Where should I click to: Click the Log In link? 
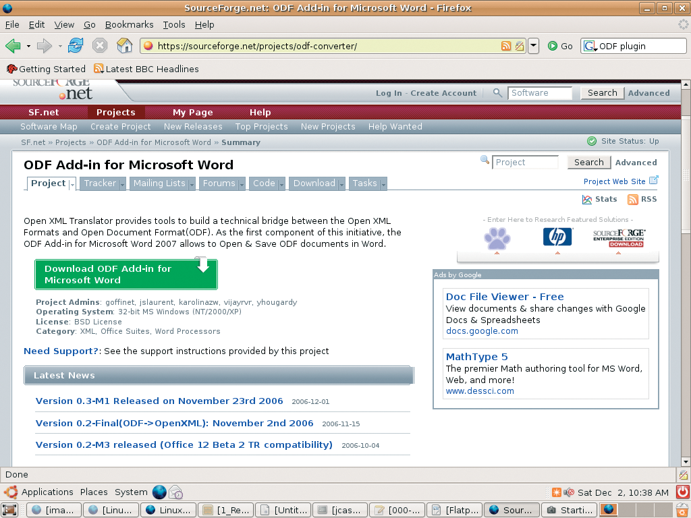[389, 93]
